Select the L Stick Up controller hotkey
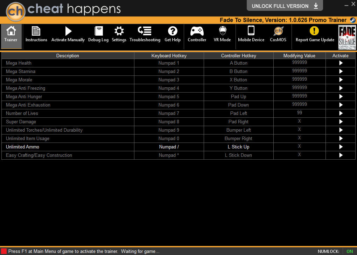The width and height of the screenshot is (357, 255). coord(239,147)
